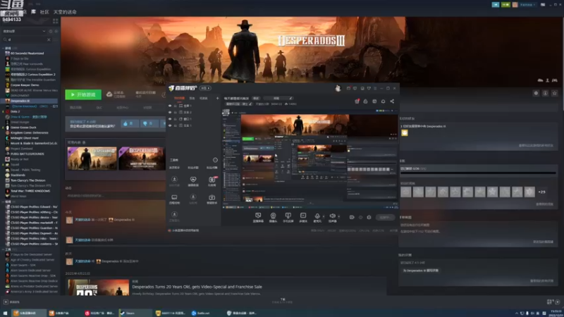564x317 pixels.
Task: Toggle lock on second source layer
Action: point(176,113)
